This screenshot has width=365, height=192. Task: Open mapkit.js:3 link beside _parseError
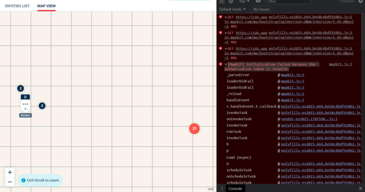pyautogui.click(x=292, y=75)
